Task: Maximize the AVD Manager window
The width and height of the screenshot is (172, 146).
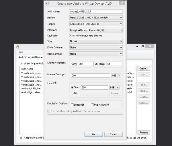Action: click(142, 46)
